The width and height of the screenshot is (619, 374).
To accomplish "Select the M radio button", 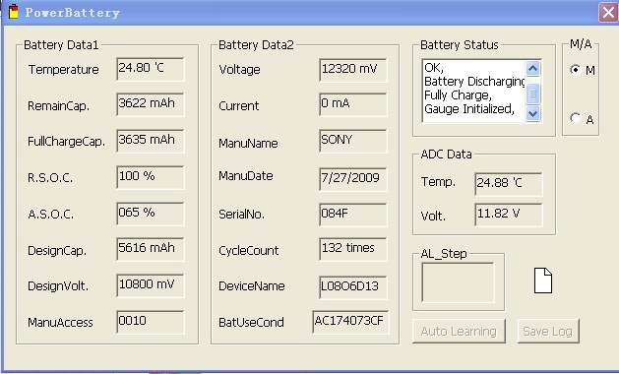I will pos(575,70).
